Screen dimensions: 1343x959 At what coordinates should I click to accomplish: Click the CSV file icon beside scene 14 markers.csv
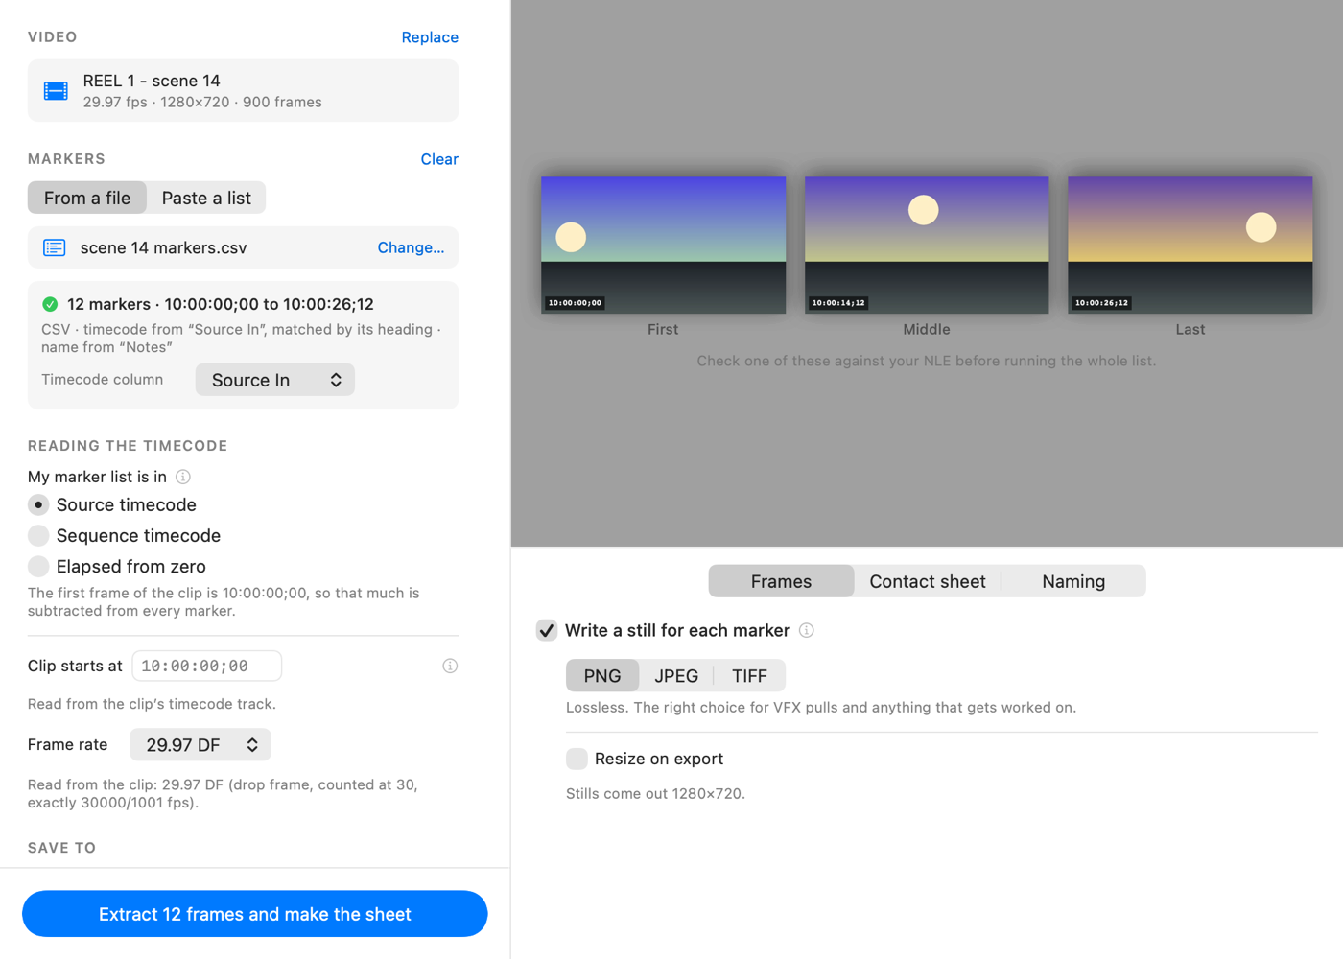point(55,247)
